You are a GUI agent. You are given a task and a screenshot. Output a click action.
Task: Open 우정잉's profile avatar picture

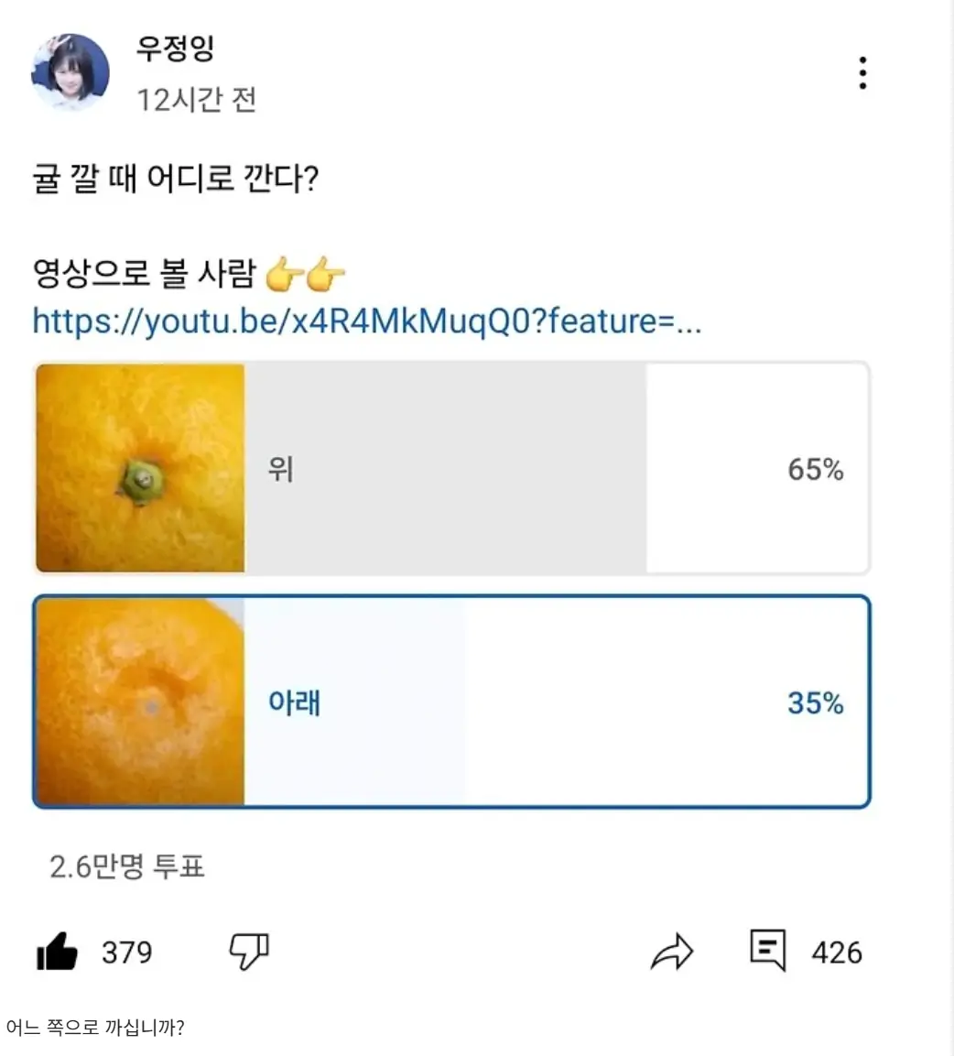coord(70,72)
